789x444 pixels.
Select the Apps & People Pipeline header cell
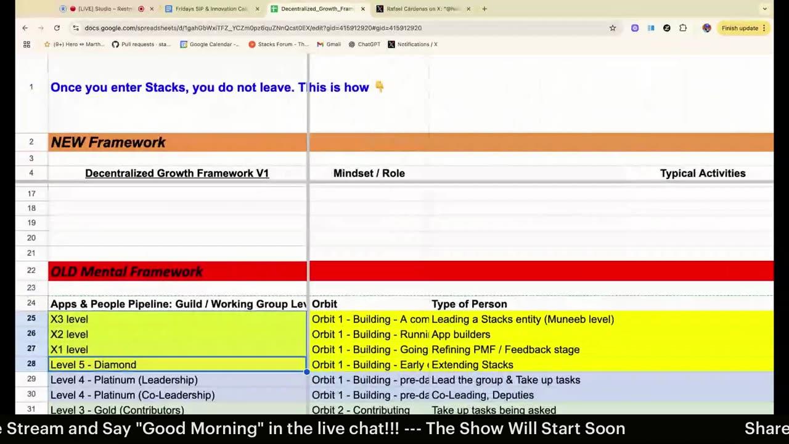178,304
